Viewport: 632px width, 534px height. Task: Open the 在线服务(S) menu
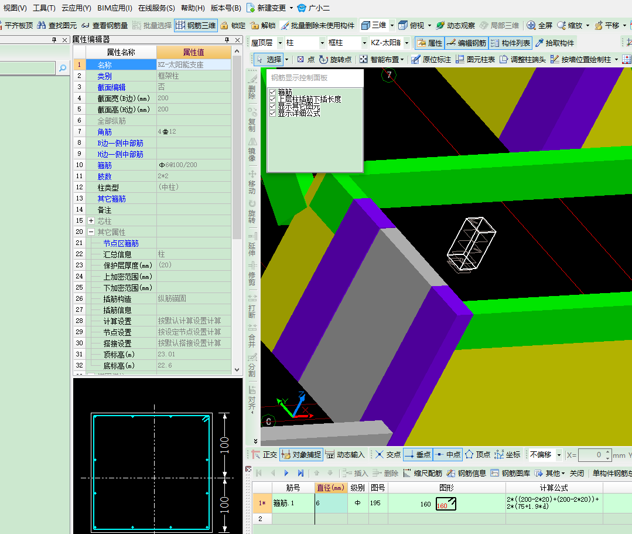[156, 8]
